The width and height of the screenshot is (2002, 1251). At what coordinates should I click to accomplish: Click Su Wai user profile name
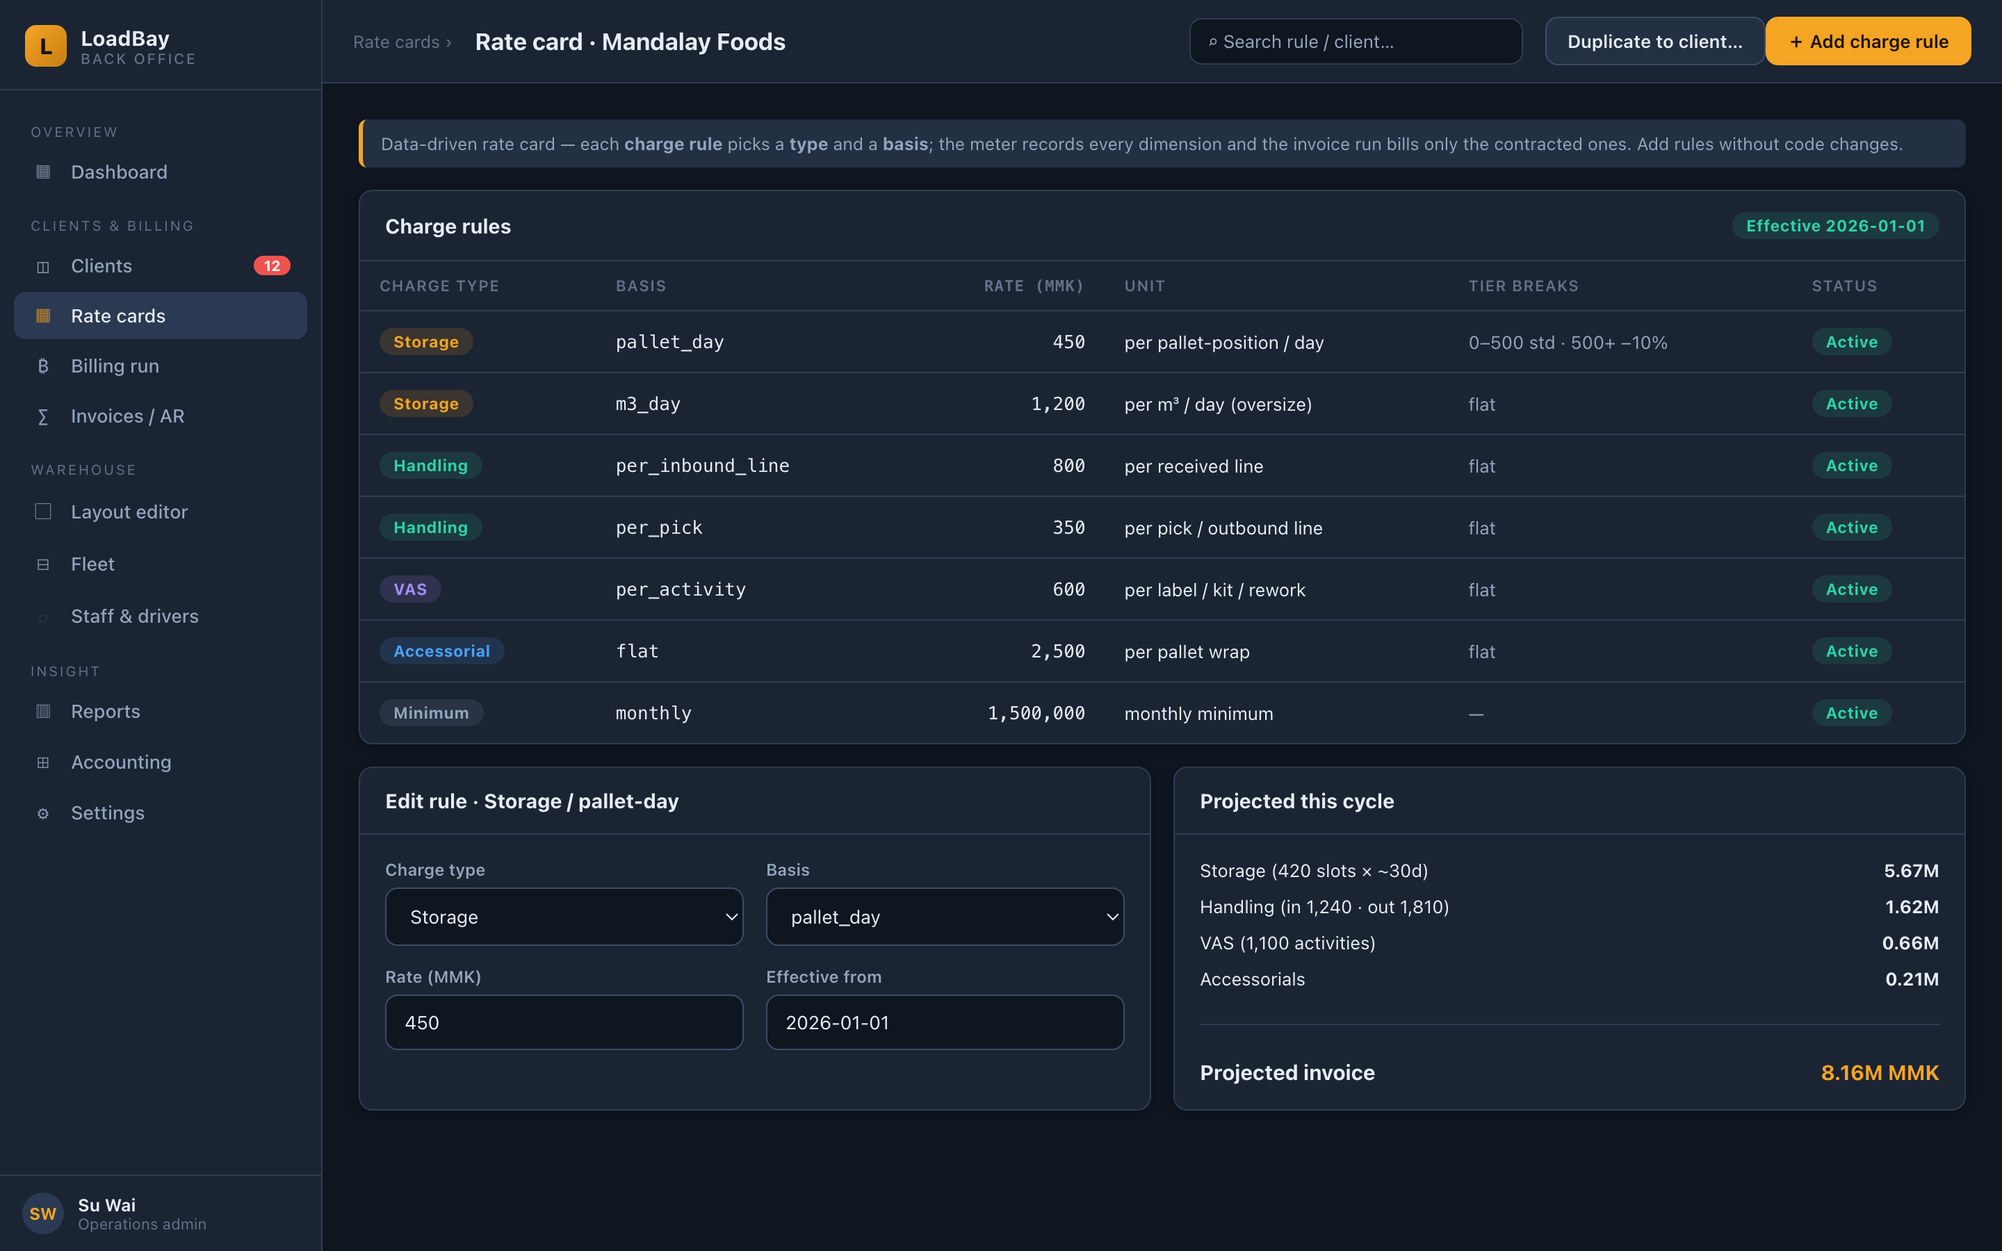pos(107,1204)
